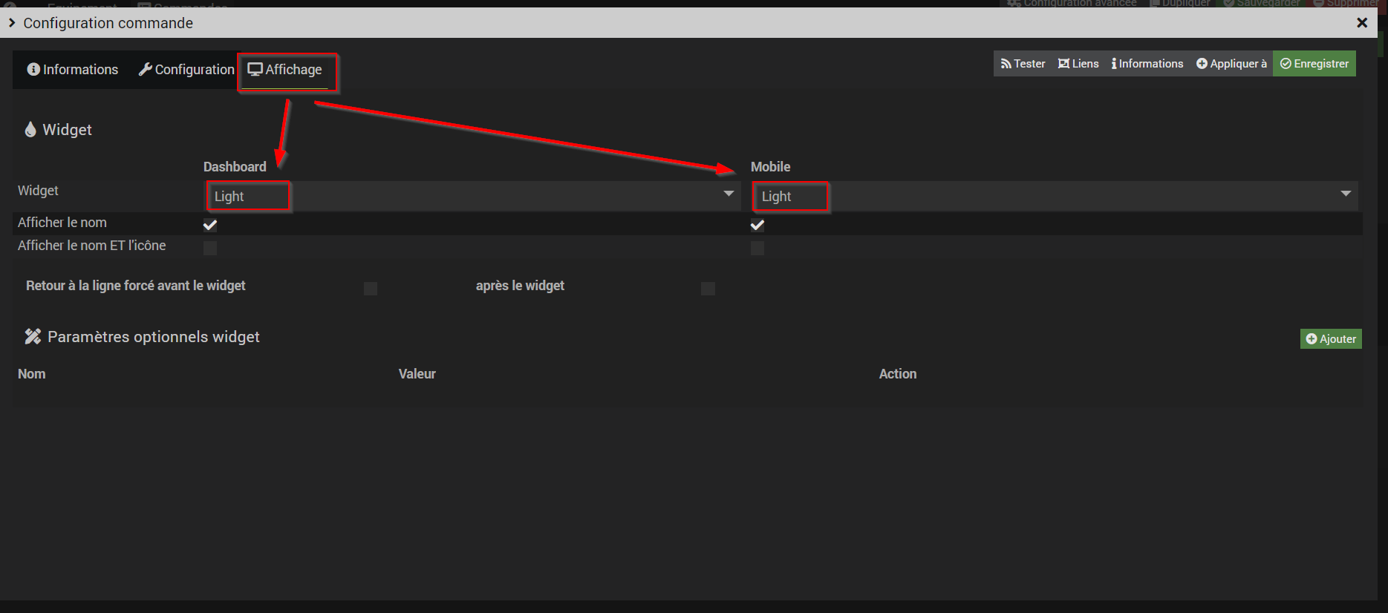The width and height of the screenshot is (1388, 613).
Task: Select the Affichage tab
Action: point(286,70)
